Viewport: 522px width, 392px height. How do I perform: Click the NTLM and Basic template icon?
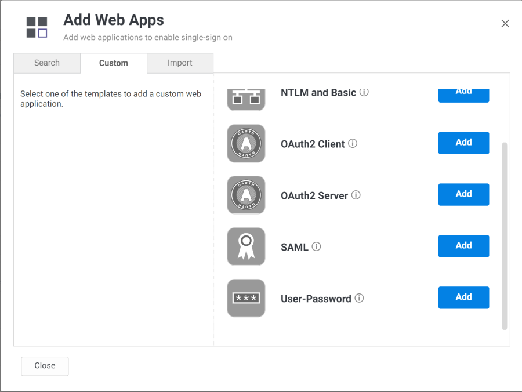click(x=246, y=99)
